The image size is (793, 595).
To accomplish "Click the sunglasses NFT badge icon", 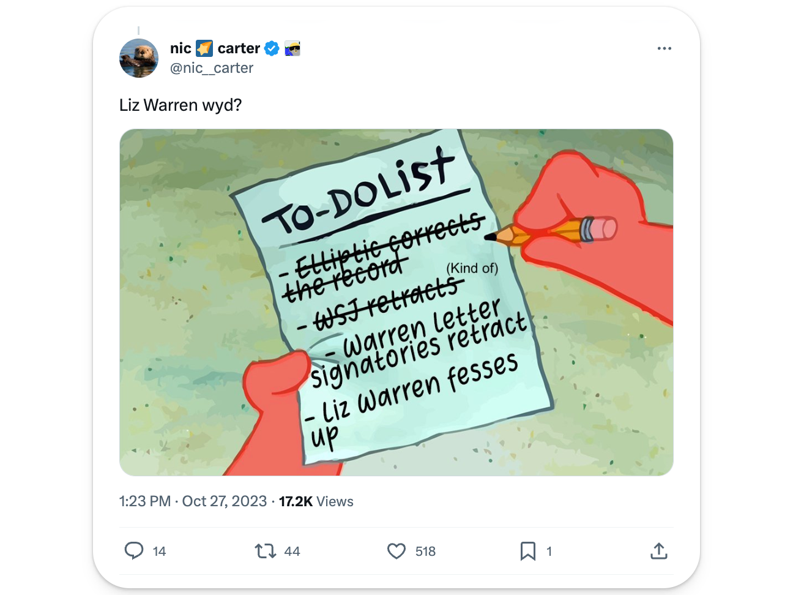I will [292, 48].
